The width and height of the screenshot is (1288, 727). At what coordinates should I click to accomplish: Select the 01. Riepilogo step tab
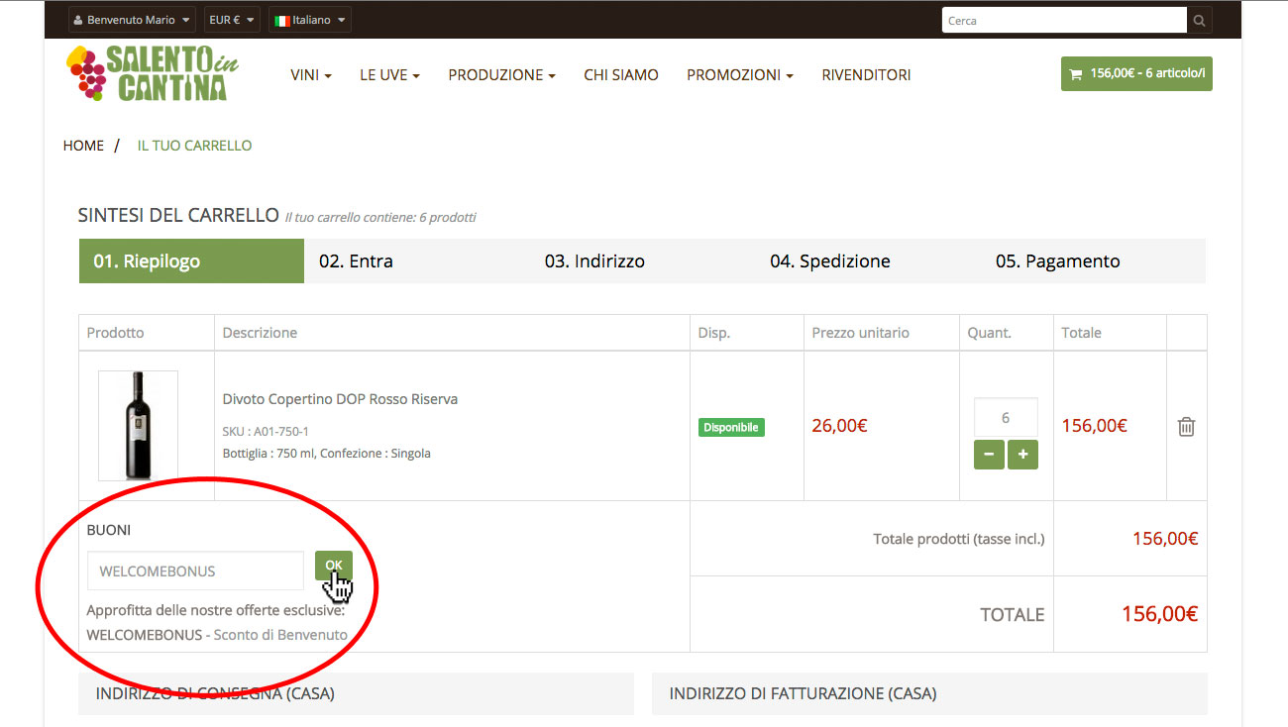coord(191,261)
